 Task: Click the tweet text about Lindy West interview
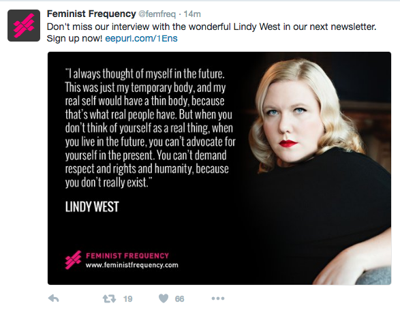coord(211,27)
